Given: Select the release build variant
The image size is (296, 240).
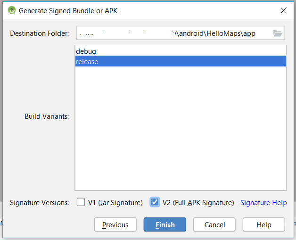Looking at the screenshot, I should (181, 61).
